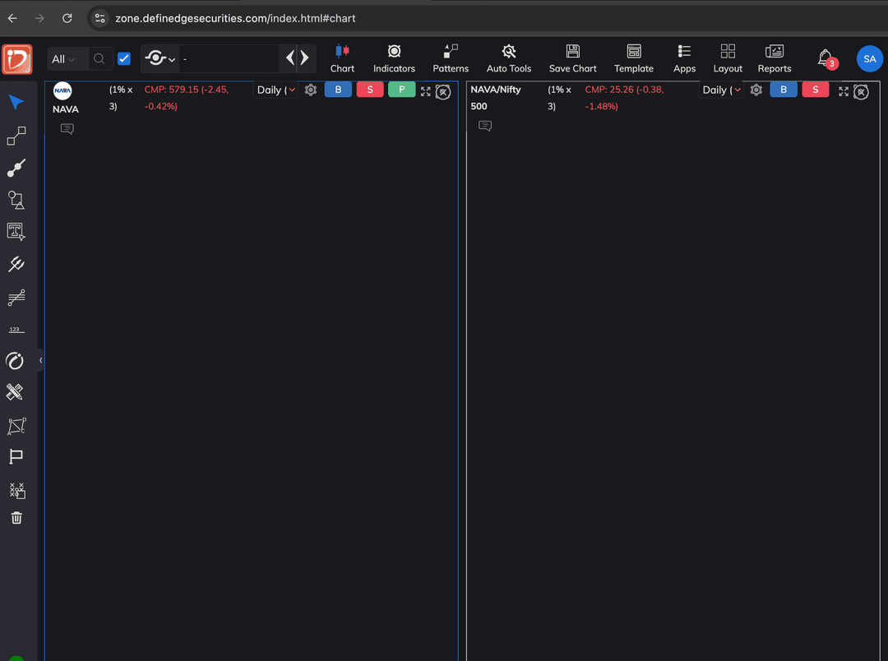This screenshot has width=888, height=661.
Task: Open the Fibonacci spiral tool
Action: point(15,361)
